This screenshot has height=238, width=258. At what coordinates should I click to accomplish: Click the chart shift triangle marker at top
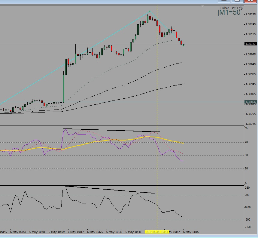pyautogui.click(x=203, y=6)
